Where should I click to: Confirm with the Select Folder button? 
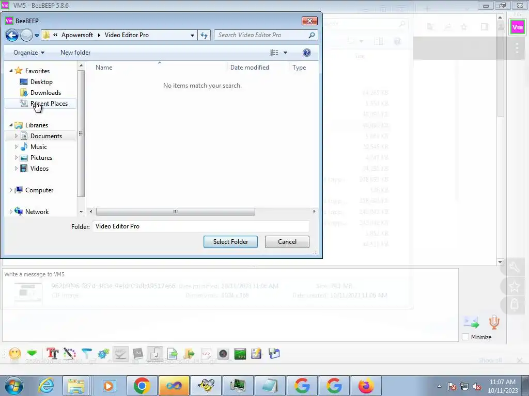pyautogui.click(x=230, y=242)
